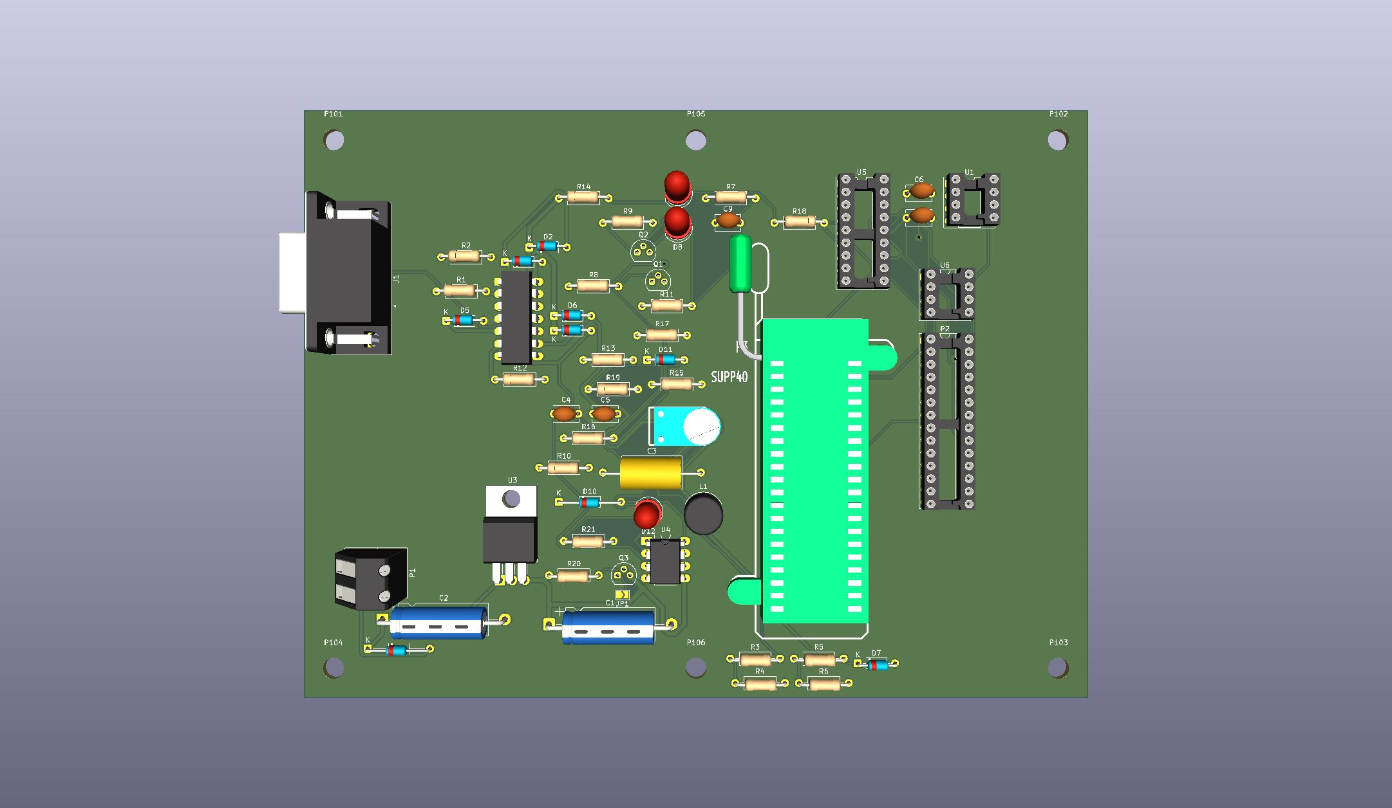Click resistor R20
The width and height of the screenshot is (1392, 808).
574,575
